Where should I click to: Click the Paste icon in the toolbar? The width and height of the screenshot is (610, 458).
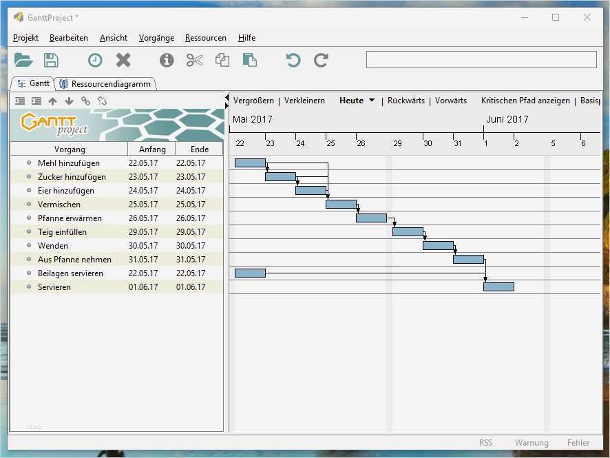249,60
